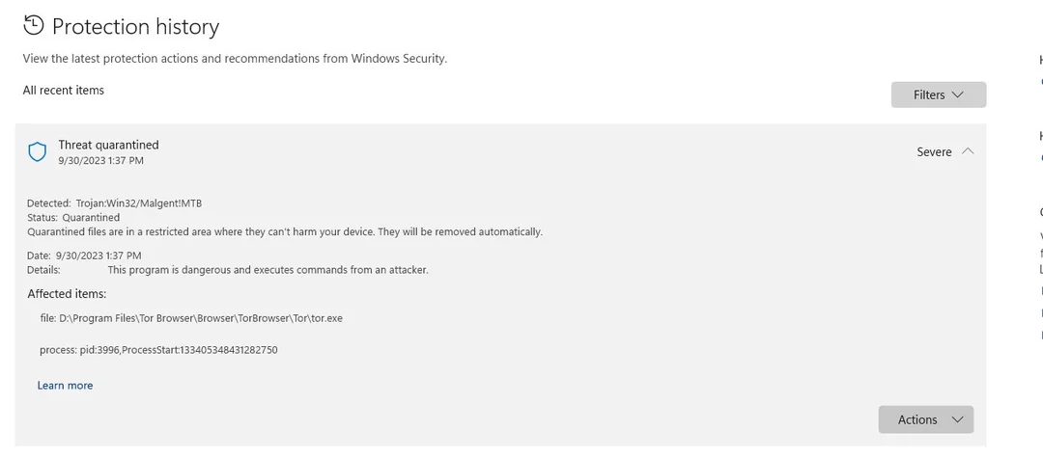Click the Protection history clock icon
The width and height of the screenshot is (1043, 458).
33,26
